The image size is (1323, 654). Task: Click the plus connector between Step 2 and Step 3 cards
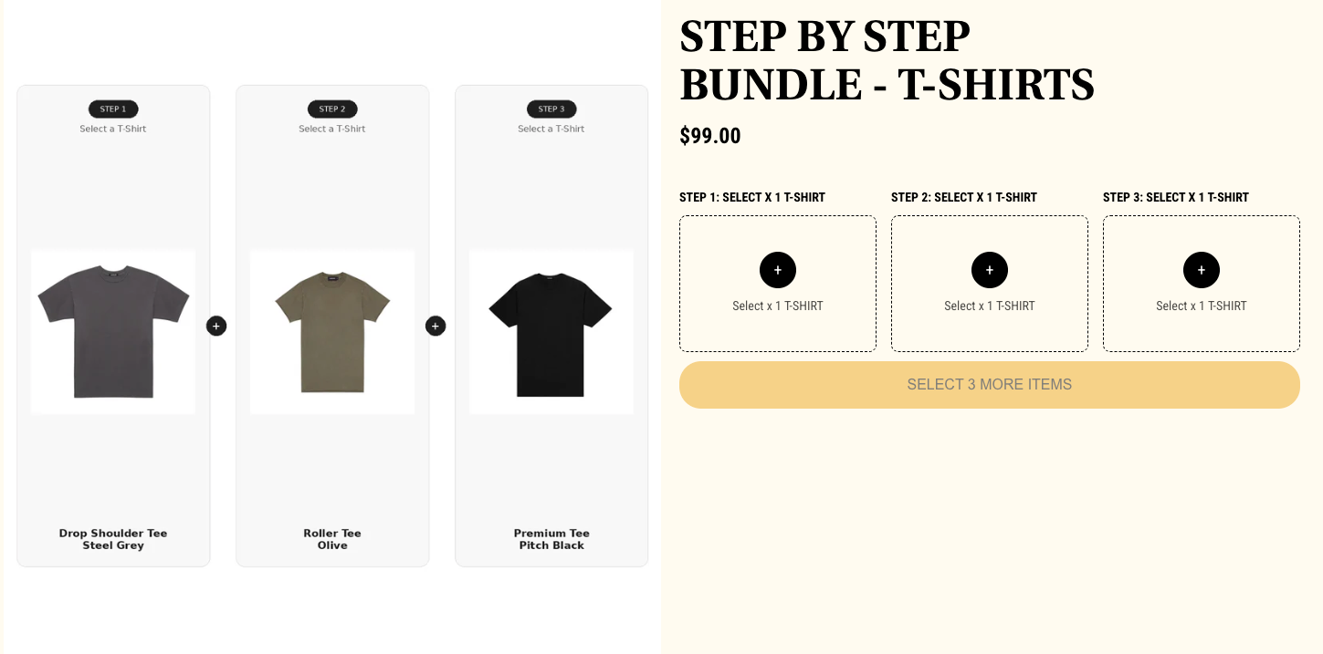pyautogui.click(x=436, y=326)
